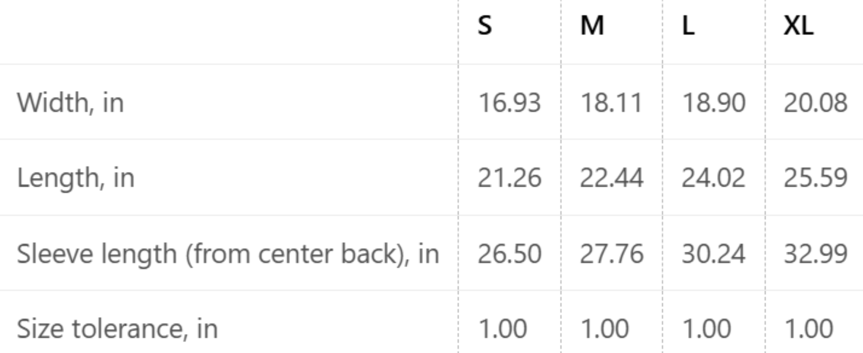Screen dimensions: 863x353
Task: Click sleeve length value 26.50
Action: pos(509,254)
